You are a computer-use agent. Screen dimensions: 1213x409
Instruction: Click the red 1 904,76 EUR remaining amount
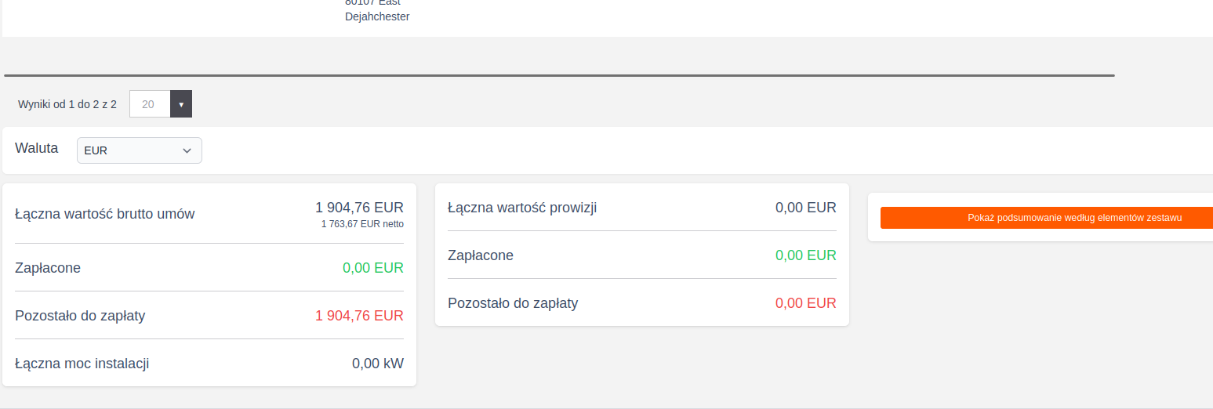point(359,316)
